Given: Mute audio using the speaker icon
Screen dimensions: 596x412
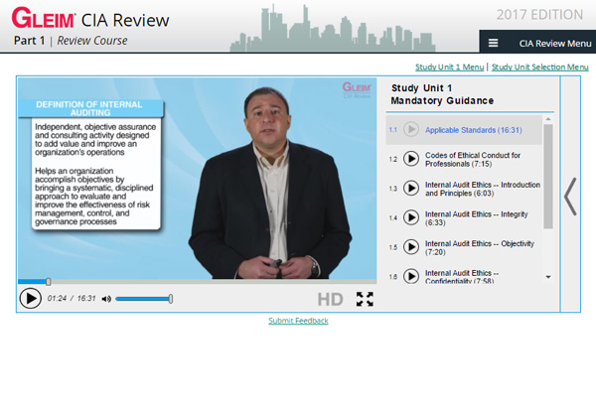Looking at the screenshot, I should coord(106,299).
